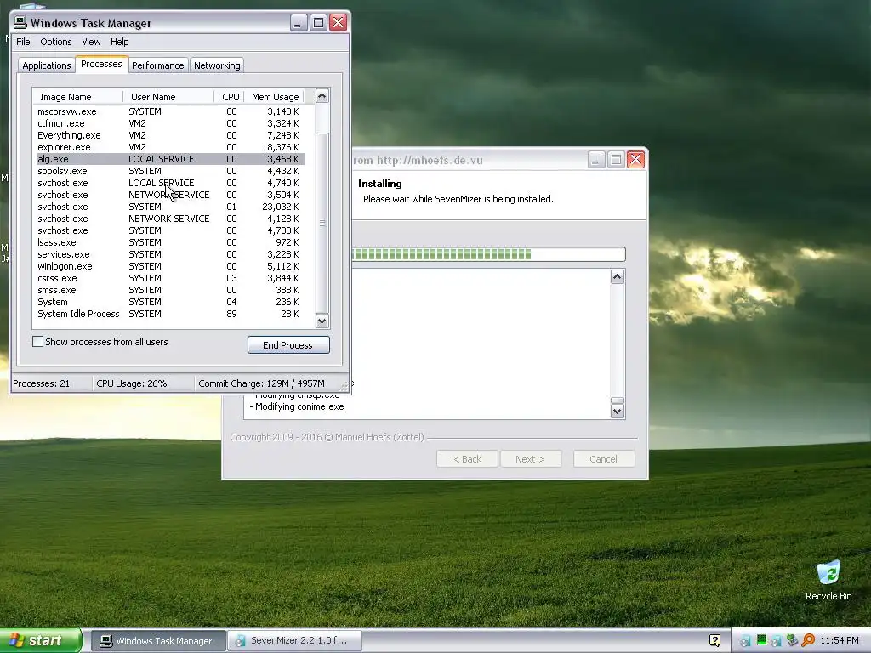The image size is (871, 653).
Task: Click the system clock showing 11:54 PM
Action: pyautogui.click(x=840, y=640)
